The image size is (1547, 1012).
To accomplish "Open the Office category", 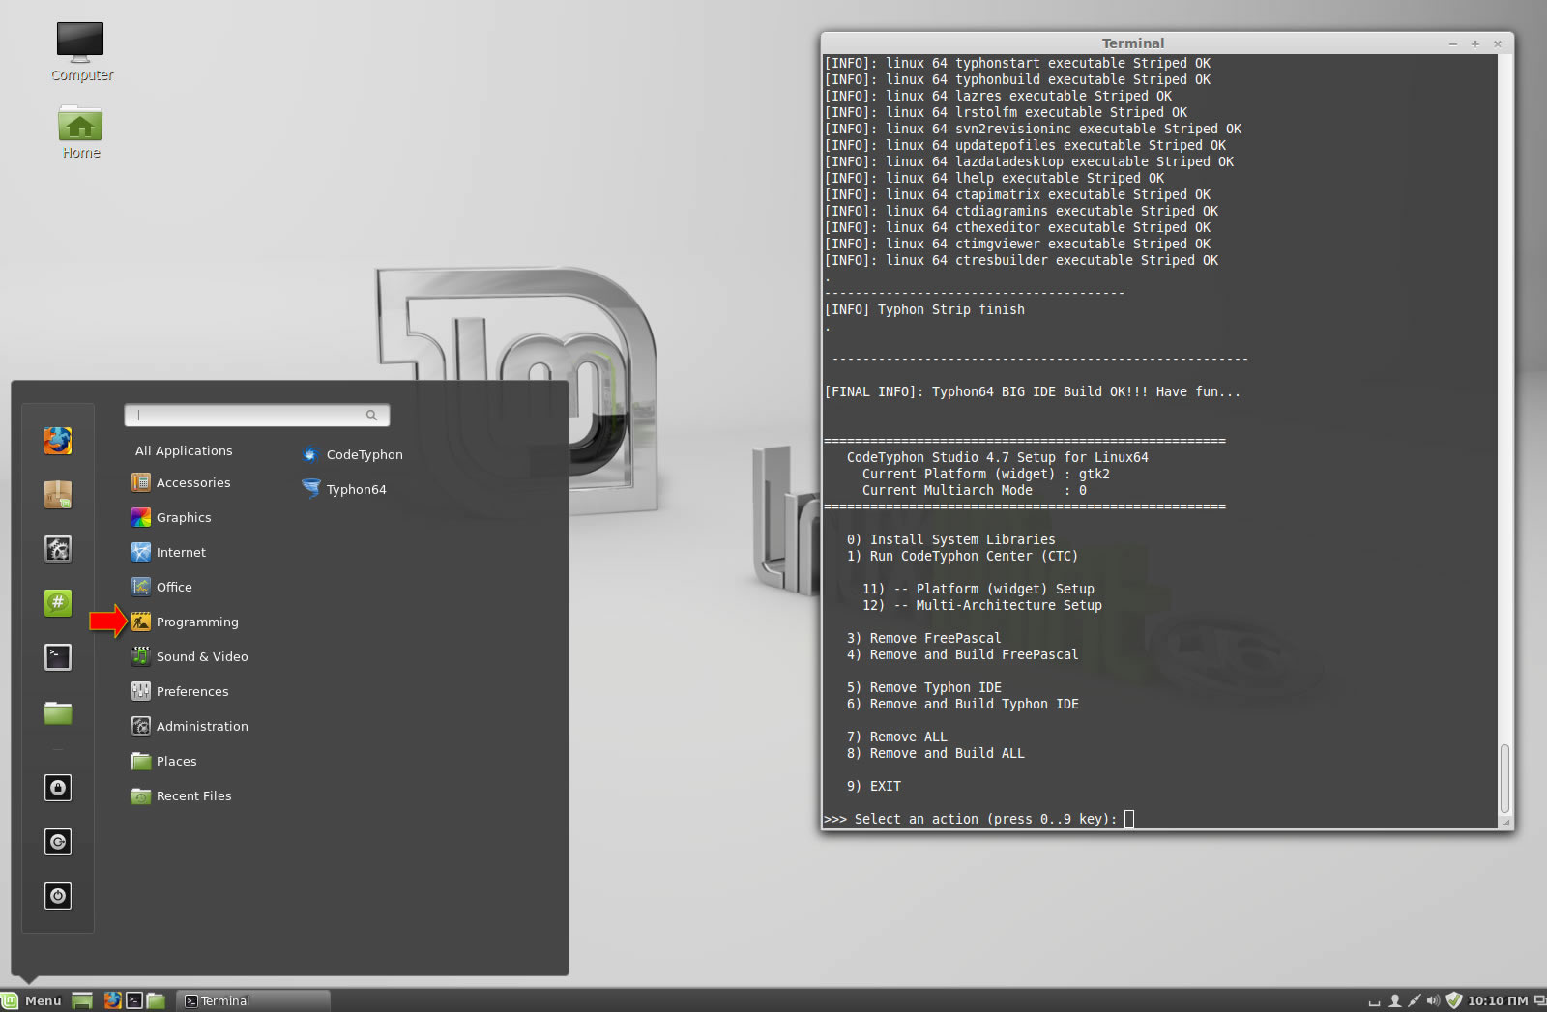I will tap(161, 587).
